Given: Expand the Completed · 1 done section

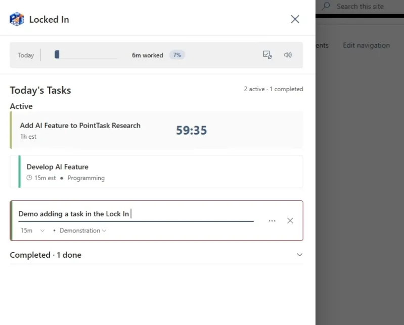Looking at the screenshot, I should tap(156, 255).
